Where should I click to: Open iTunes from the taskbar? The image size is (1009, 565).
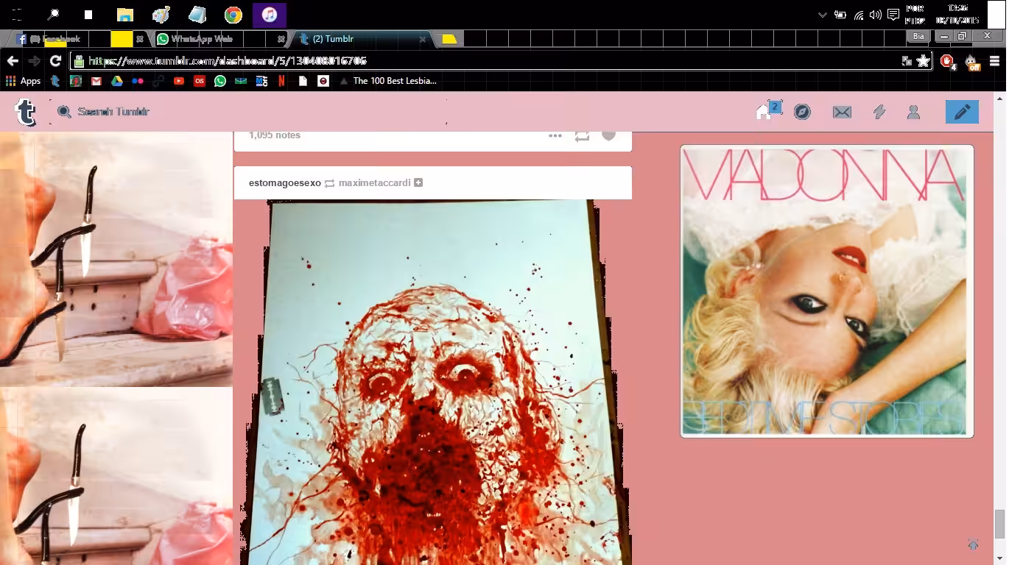tap(270, 14)
